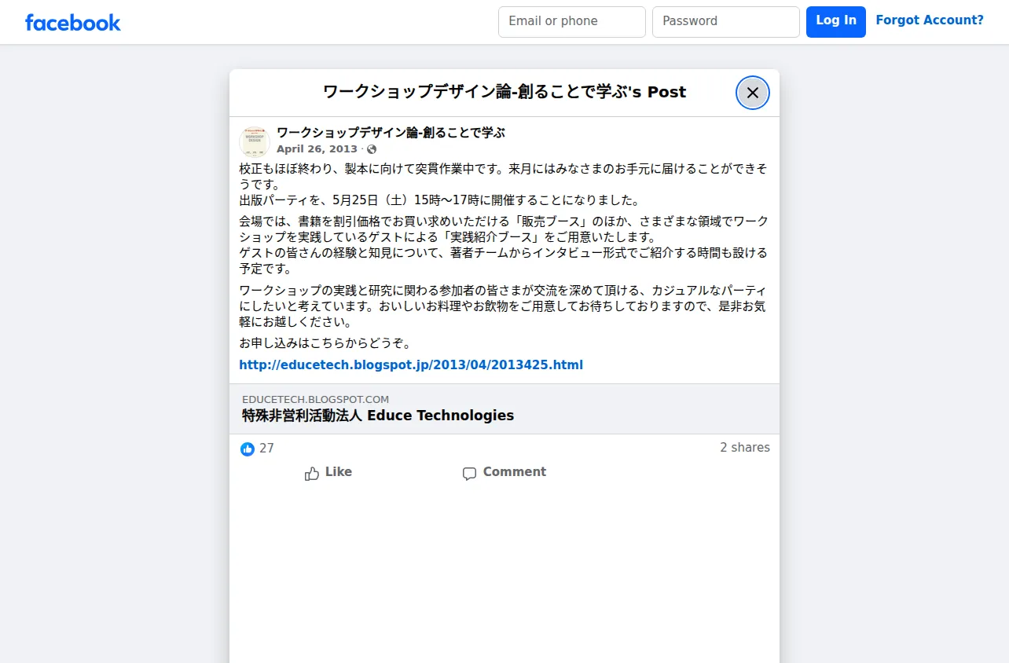This screenshot has width=1009, height=663.
Task: Close the post dialog with X
Action: click(753, 93)
